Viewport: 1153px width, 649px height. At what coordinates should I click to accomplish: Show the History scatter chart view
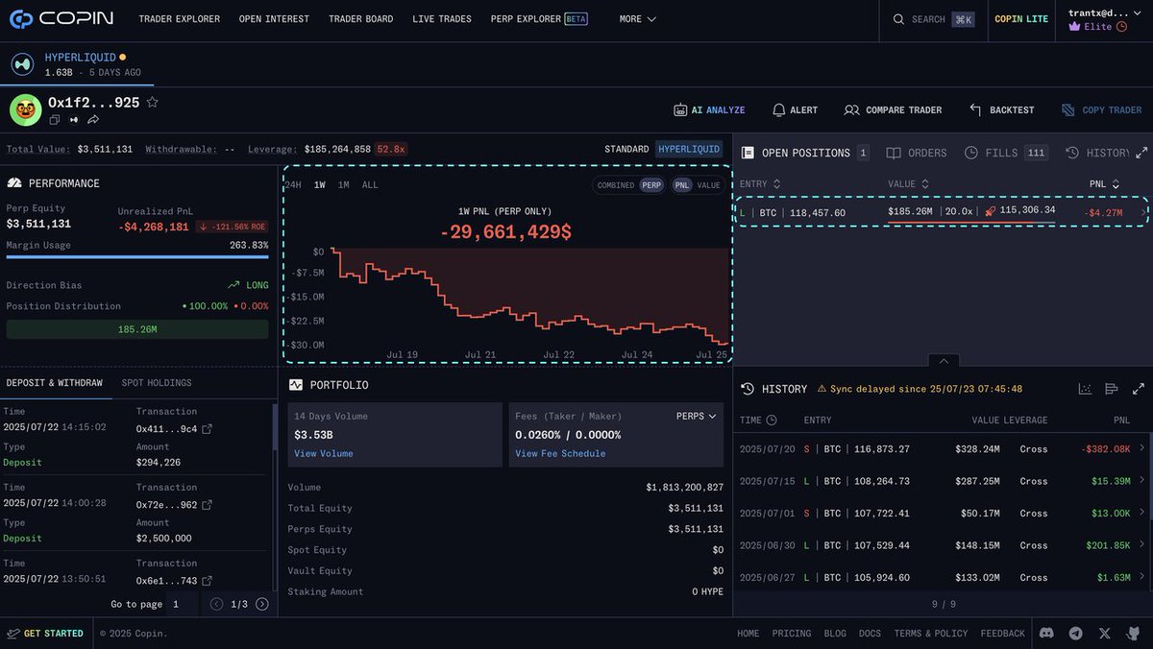pos(1085,389)
